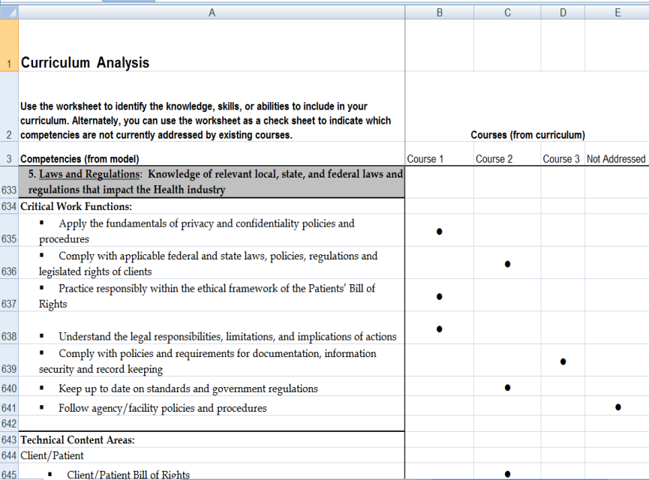
Task: Select the Course 3 dot in row 639
Action: click(x=563, y=361)
